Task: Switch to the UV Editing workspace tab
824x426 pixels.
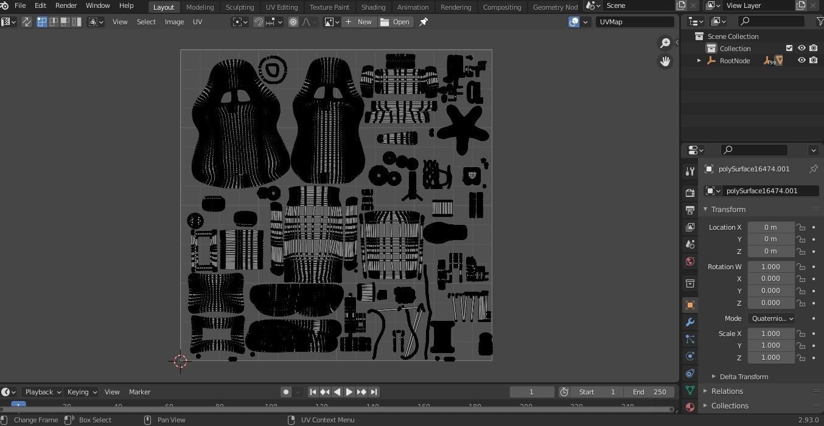Action: pyautogui.click(x=282, y=7)
